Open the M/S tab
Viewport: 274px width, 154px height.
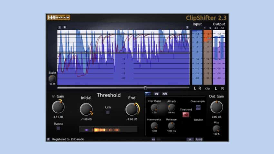[165, 94]
